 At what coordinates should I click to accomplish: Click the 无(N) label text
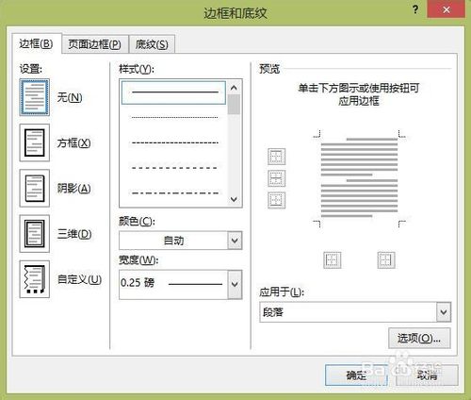(x=70, y=97)
